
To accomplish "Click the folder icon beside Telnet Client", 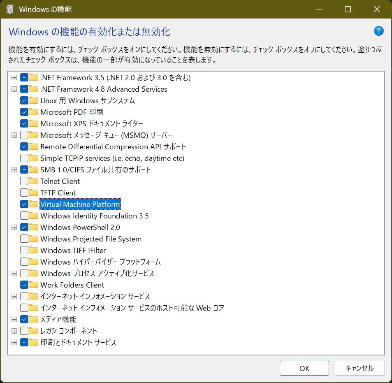I will click(x=33, y=181).
